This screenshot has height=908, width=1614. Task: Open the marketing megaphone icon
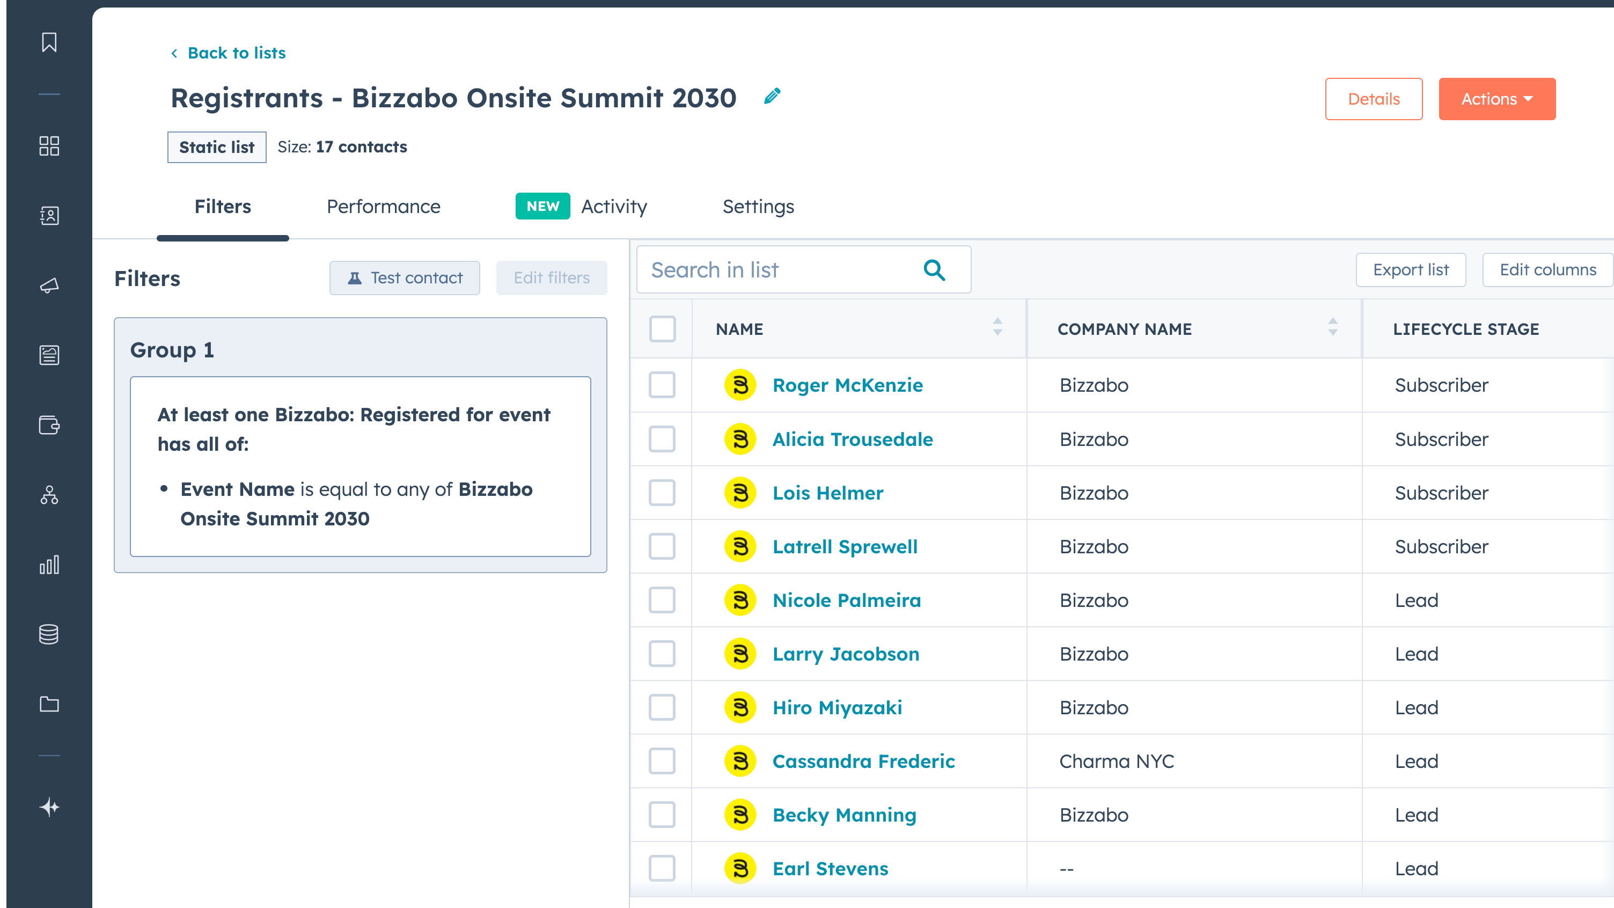tap(49, 285)
